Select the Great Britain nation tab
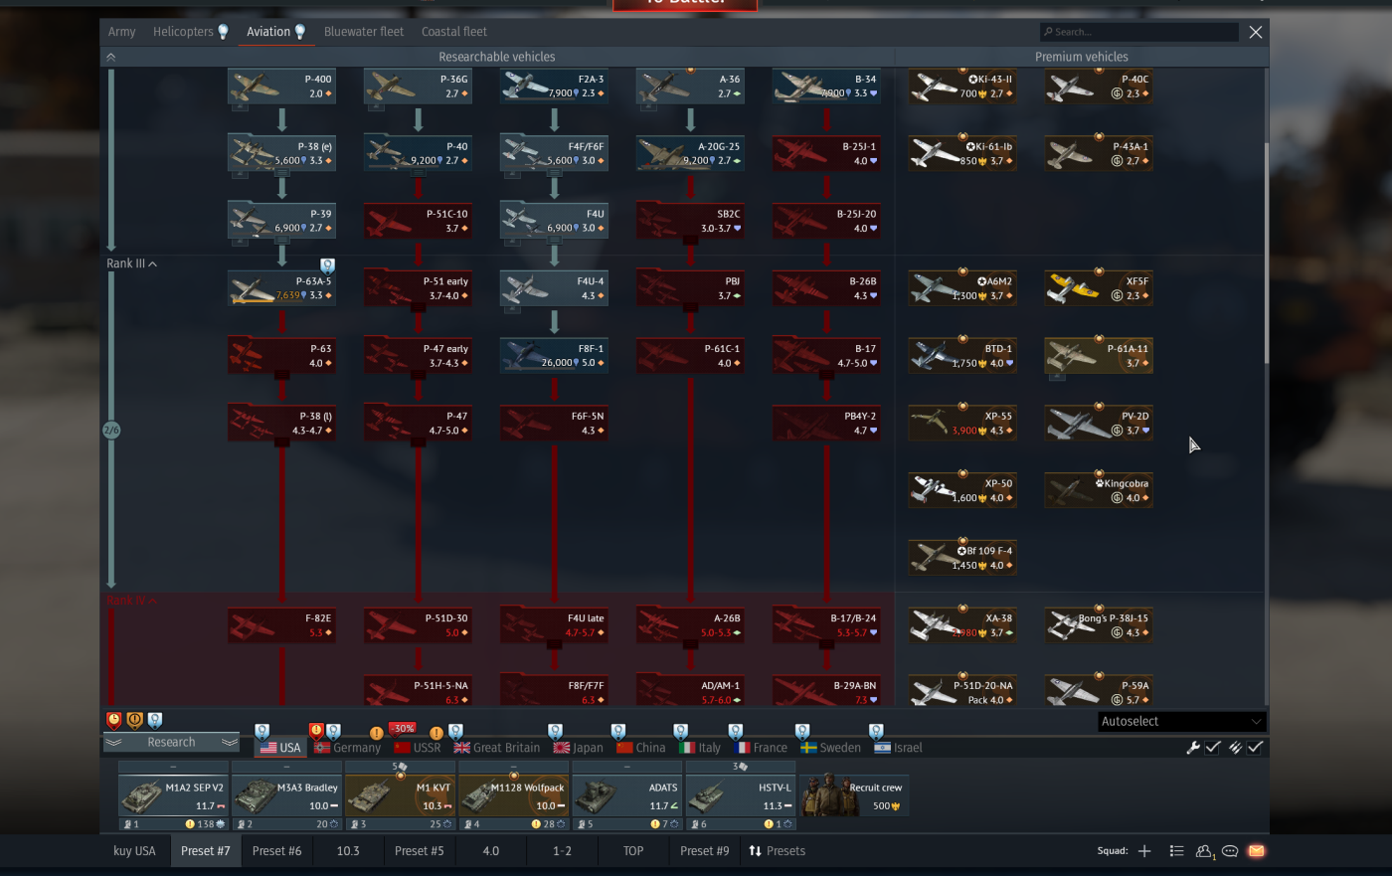The width and height of the screenshot is (1392, 876). point(497,748)
